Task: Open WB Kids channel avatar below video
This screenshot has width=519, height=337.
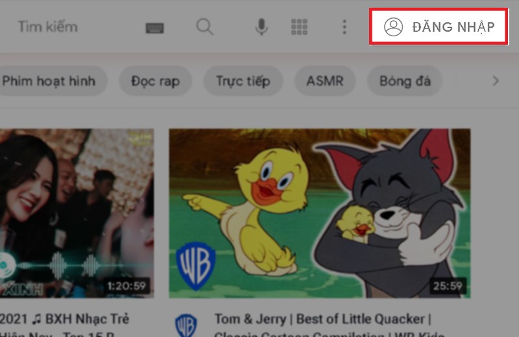Action: (x=186, y=326)
